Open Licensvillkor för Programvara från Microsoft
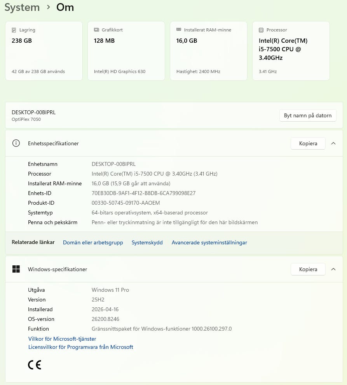347x385 pixels. [x=81, y=347]
